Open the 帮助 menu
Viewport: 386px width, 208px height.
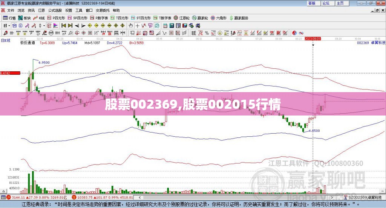[x=116, y=10]
